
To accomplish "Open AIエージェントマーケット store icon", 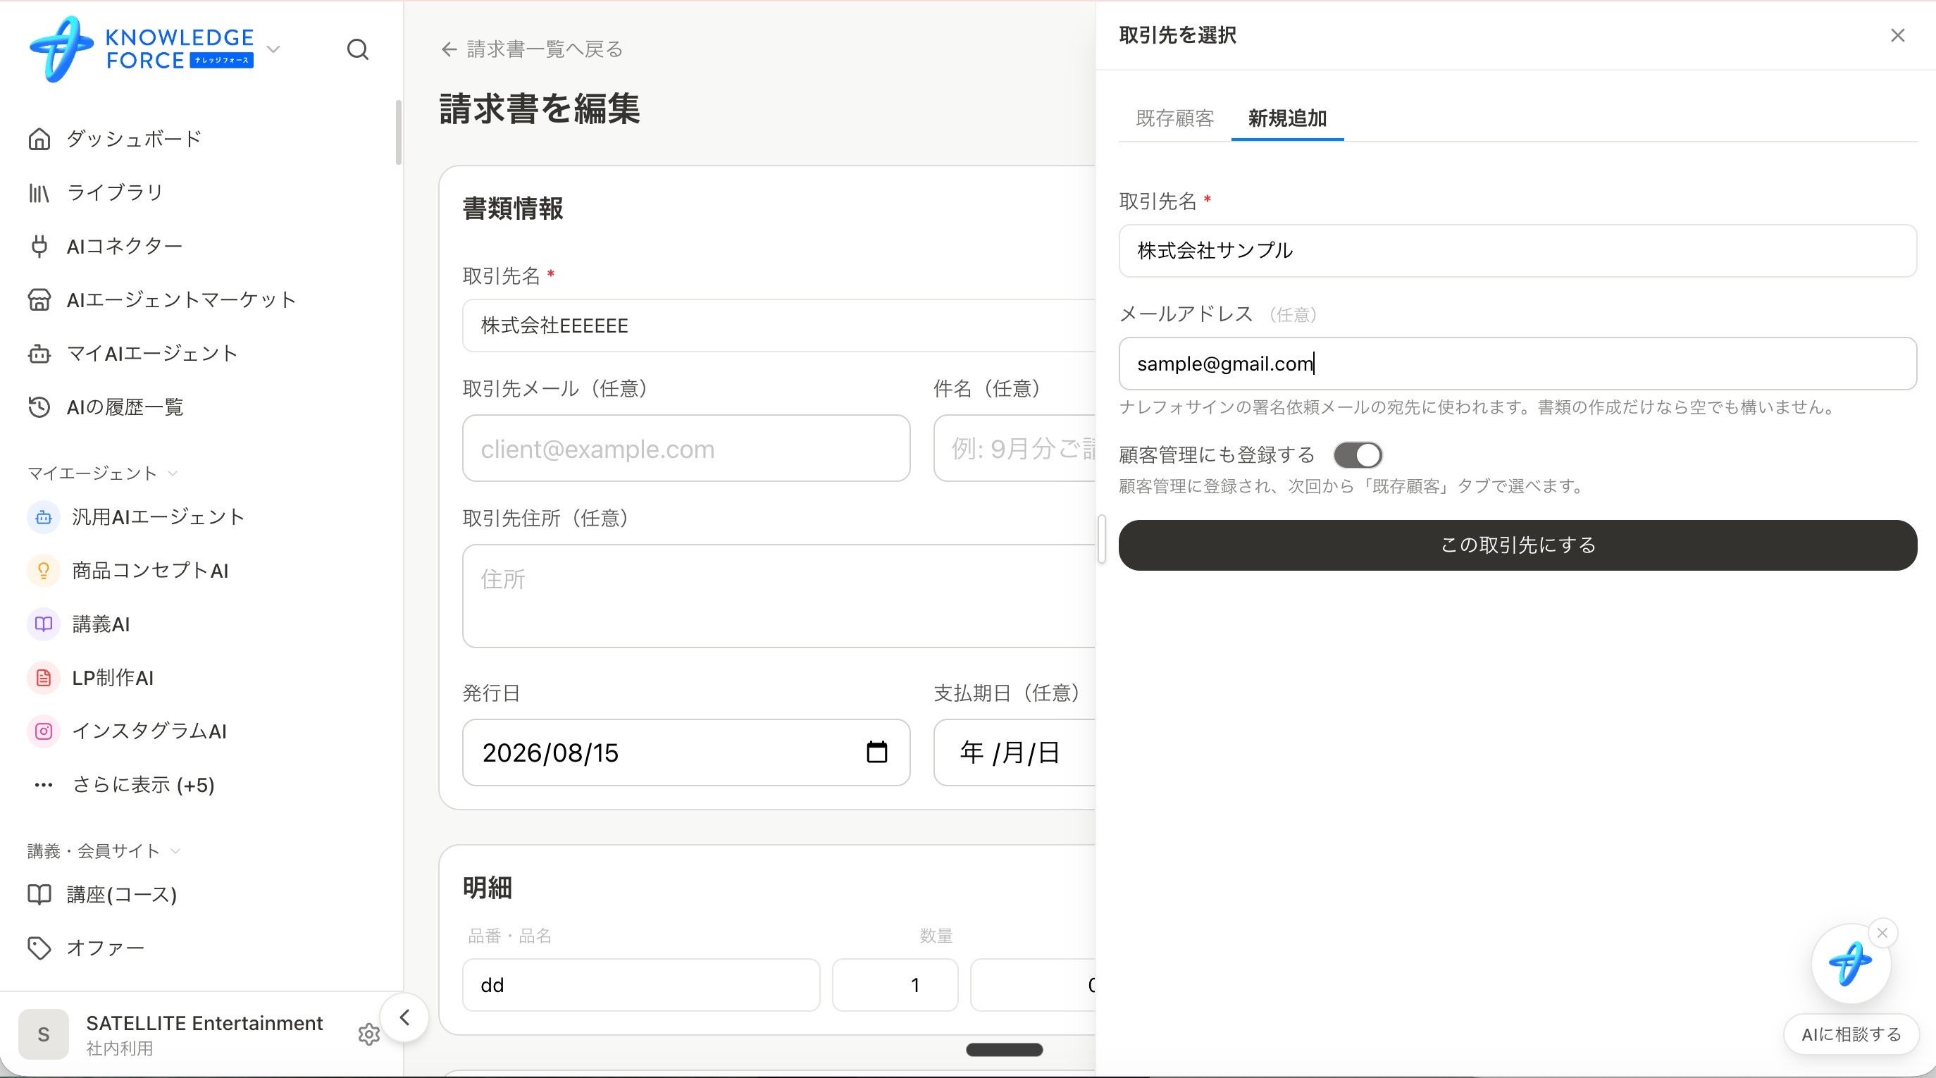I will [39, 300].
